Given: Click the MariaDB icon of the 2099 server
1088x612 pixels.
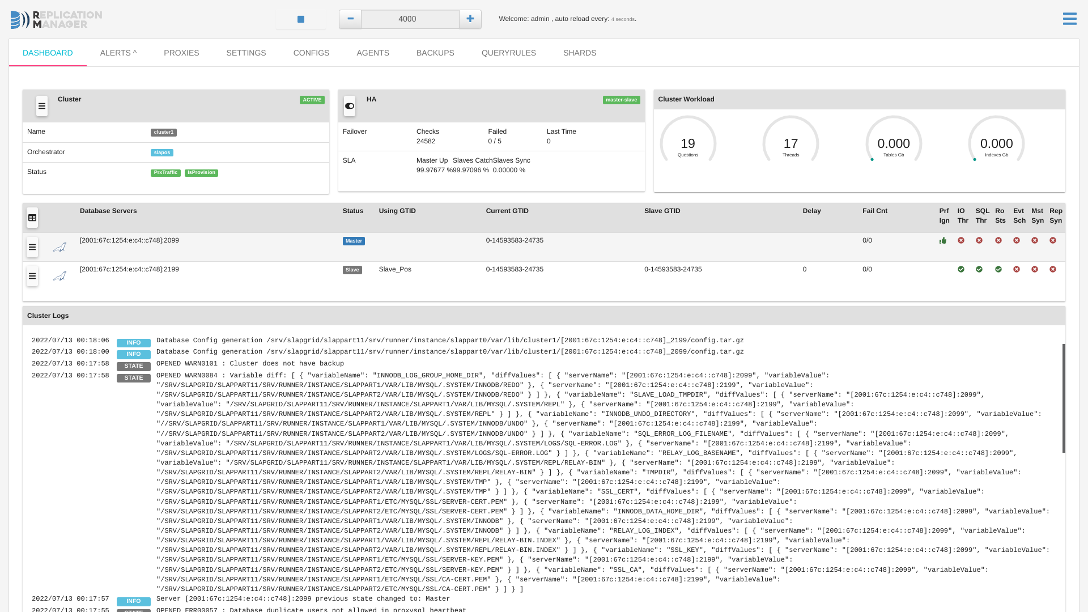Looking at the screenshot, I should [x=59, y=248].
